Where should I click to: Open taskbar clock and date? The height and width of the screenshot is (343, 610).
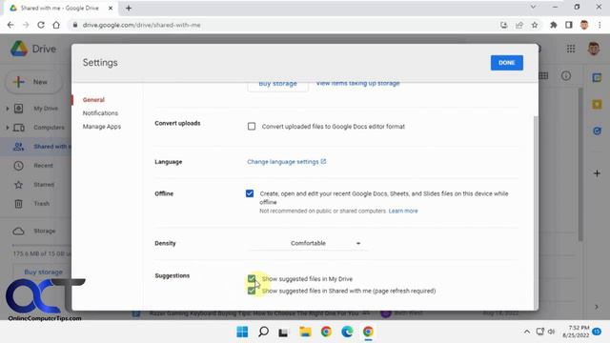(576, 332)
